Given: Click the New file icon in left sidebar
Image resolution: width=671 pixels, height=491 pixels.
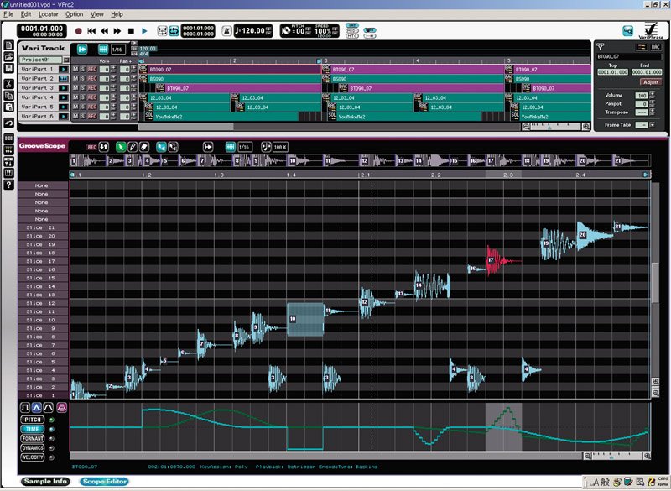Looking at the screenshot, I should pyautogui.click(x=9, y=46).
